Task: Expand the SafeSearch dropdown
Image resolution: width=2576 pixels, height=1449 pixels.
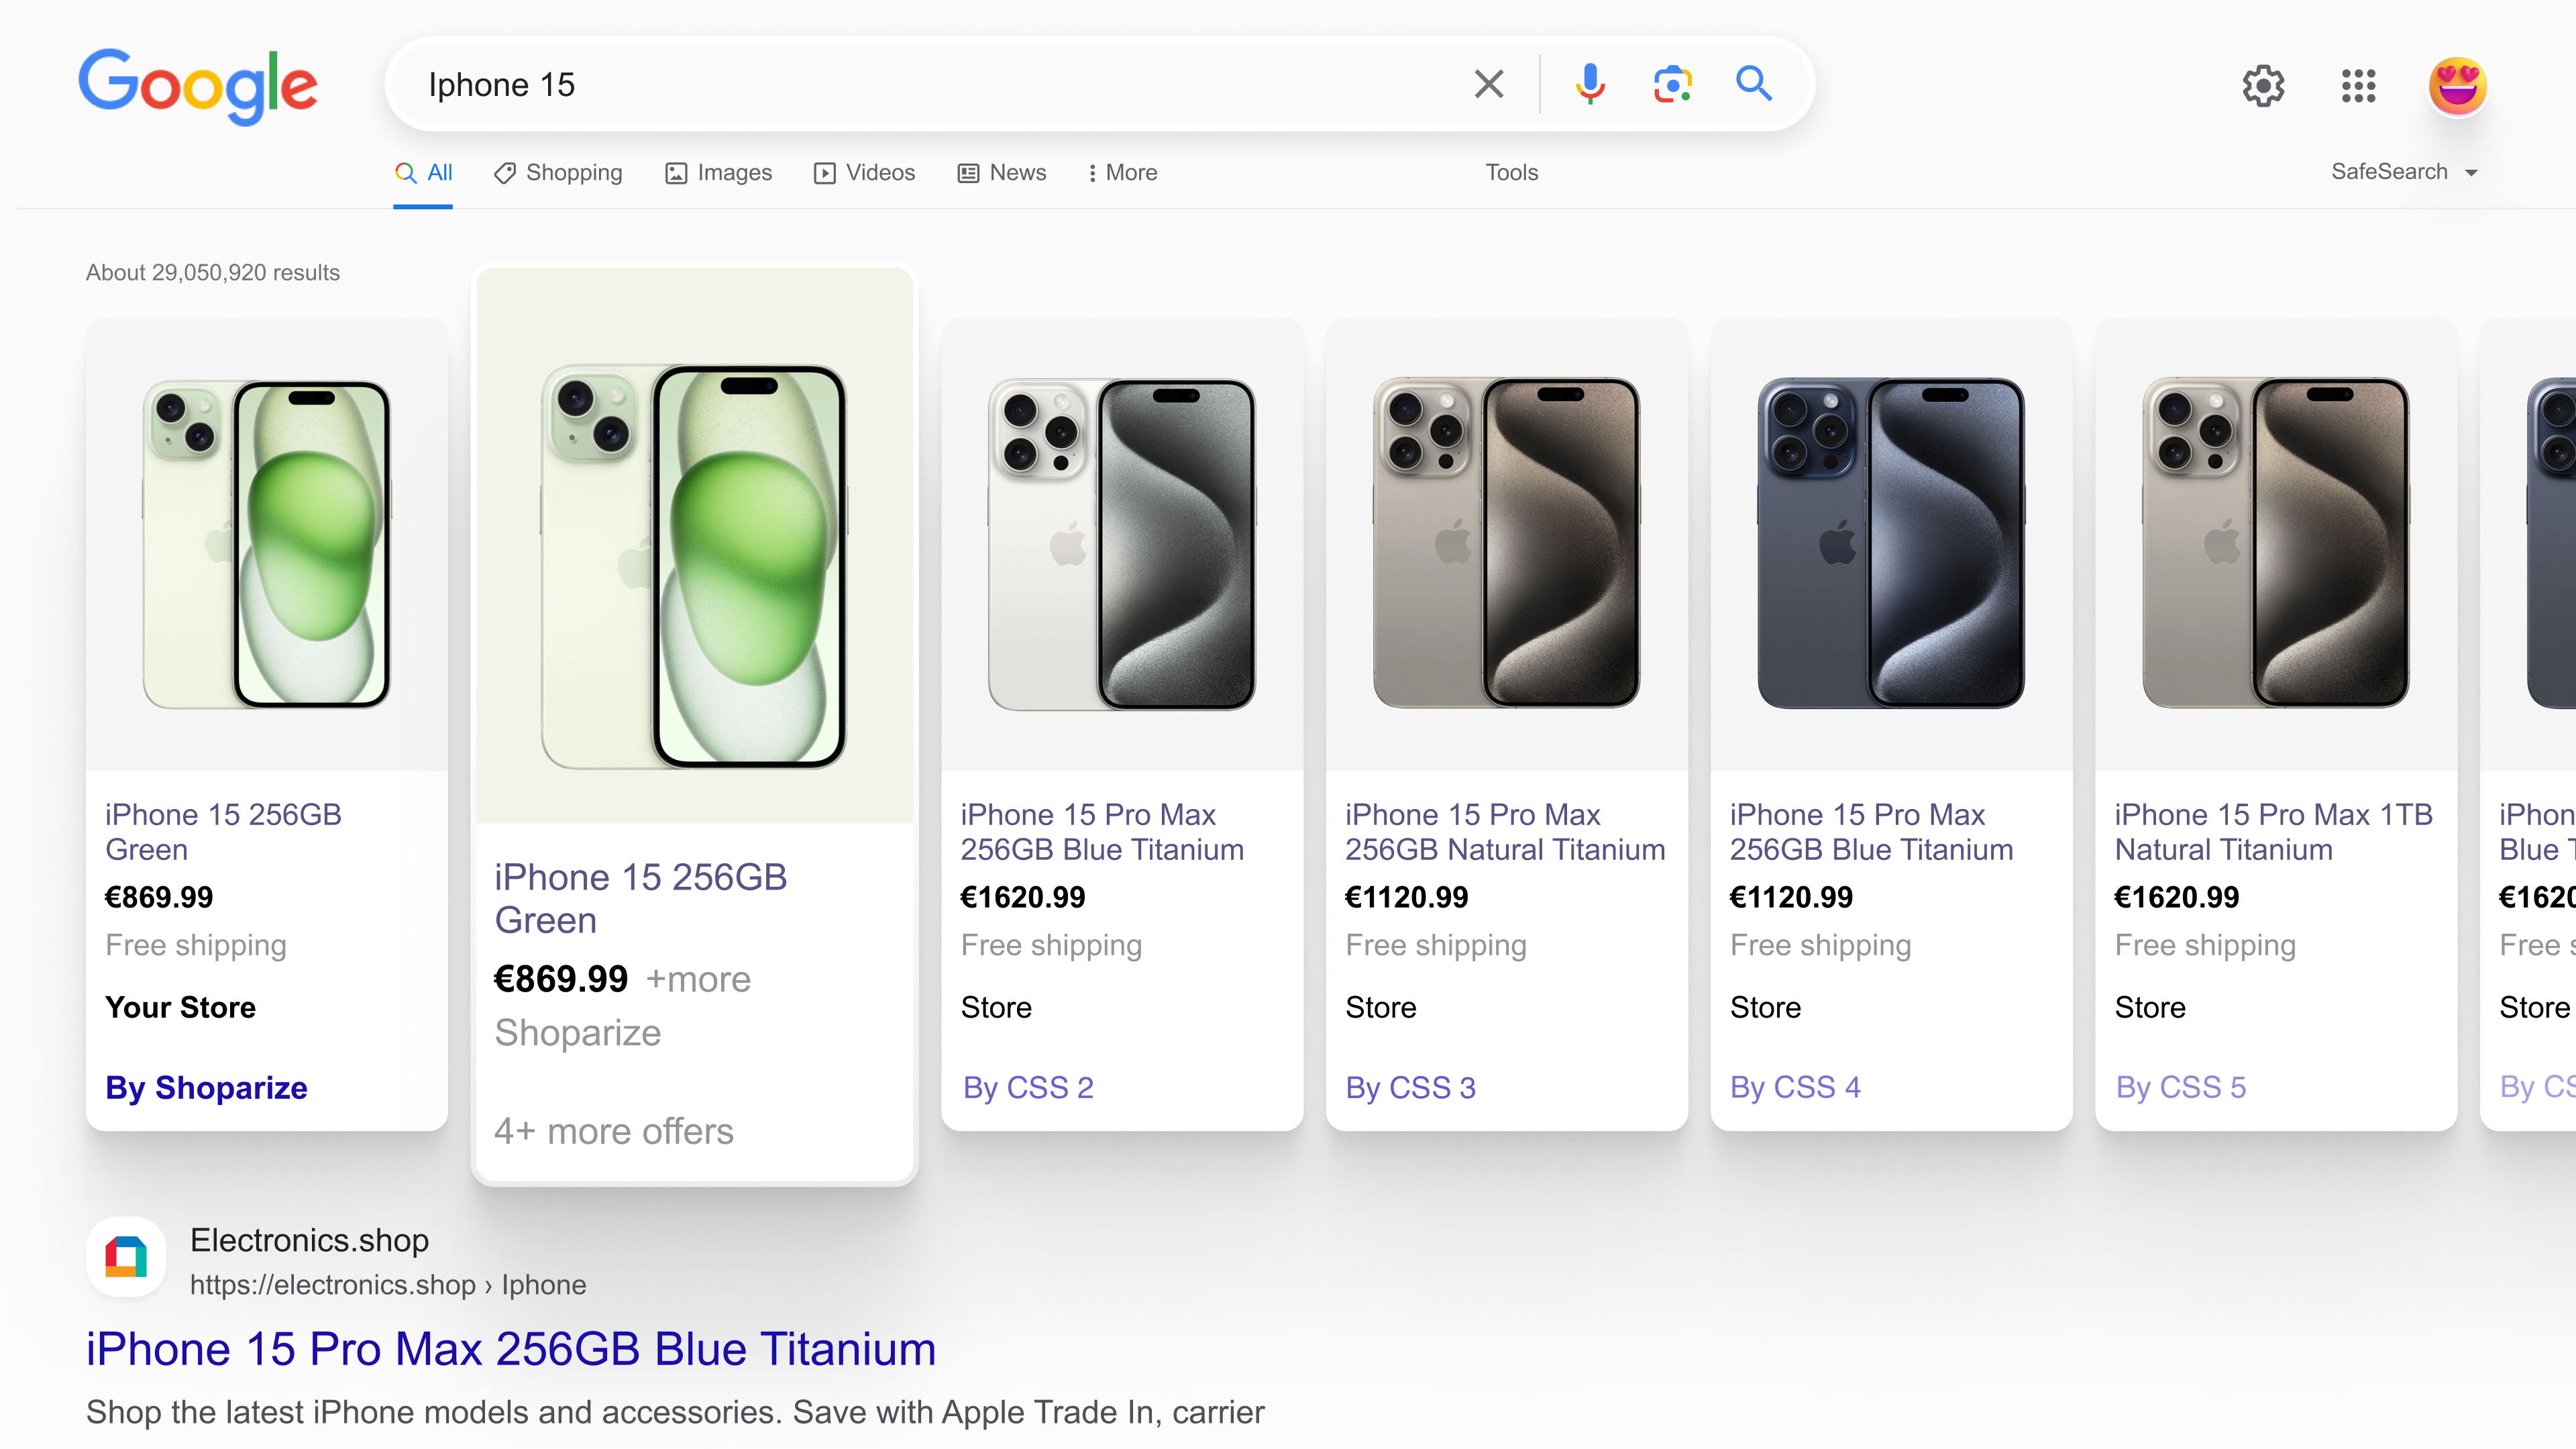Action: click(x=2404, y=172)
